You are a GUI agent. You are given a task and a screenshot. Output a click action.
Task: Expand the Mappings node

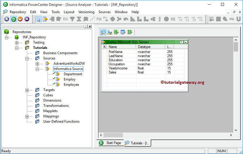pos(27,117)
